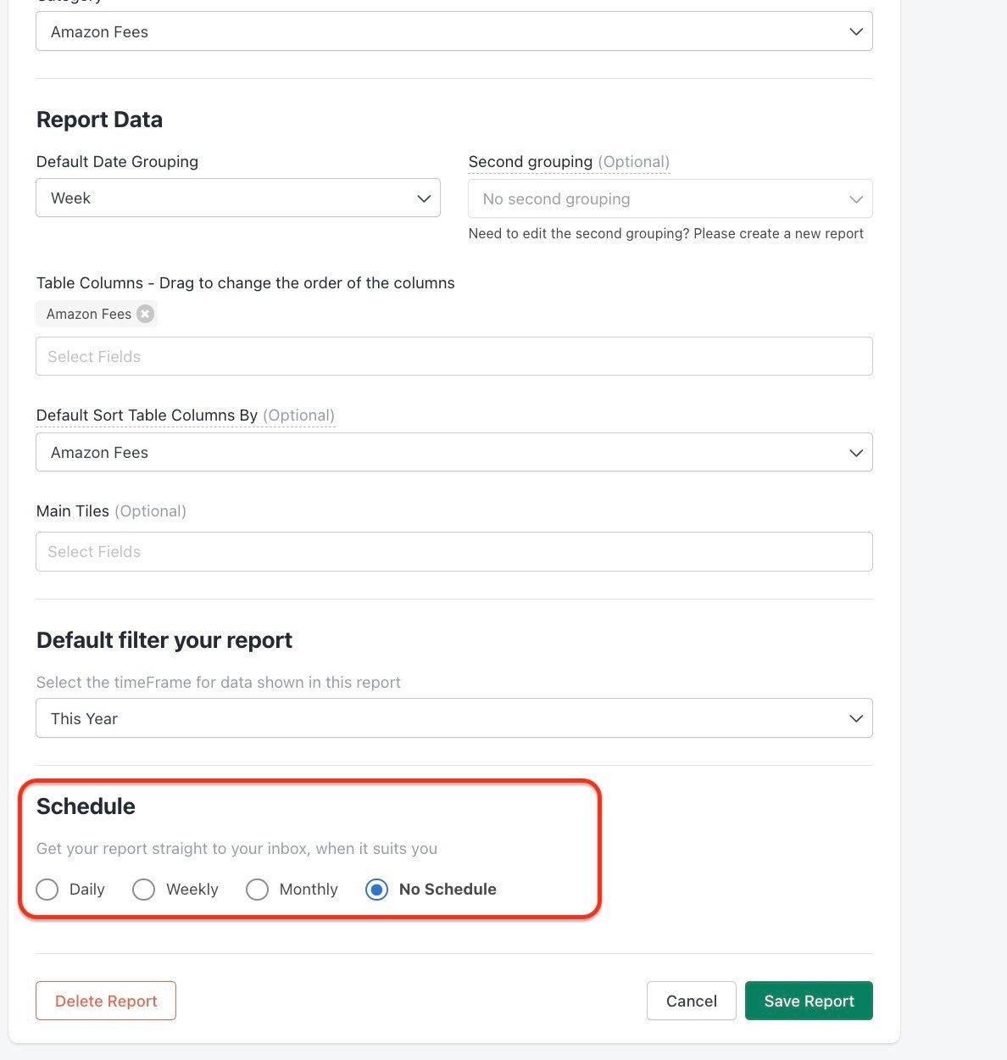Open the Category dropdown showing Amazon Fees

tap(454, 31)
